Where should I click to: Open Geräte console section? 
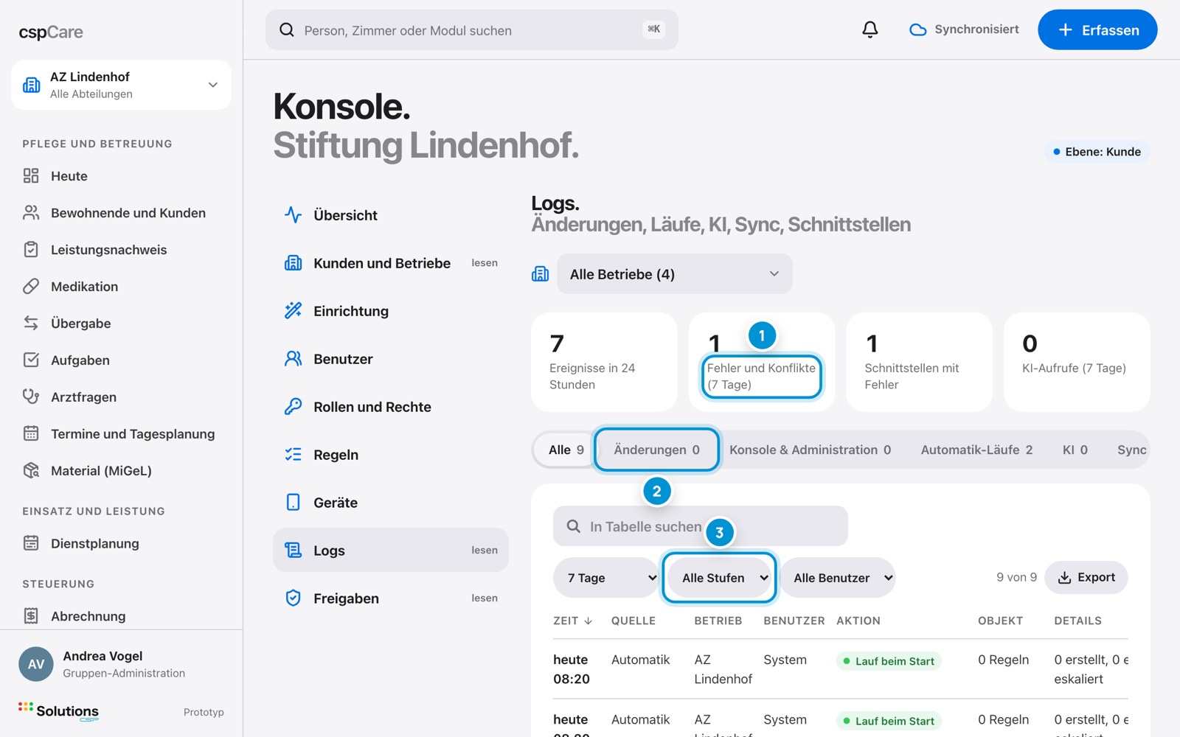pyautogui.click(x=391, y=503)
